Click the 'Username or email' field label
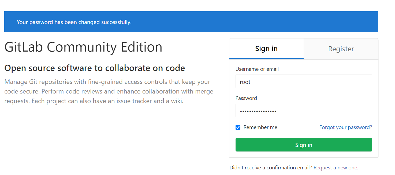 click(x=257, y=69)
